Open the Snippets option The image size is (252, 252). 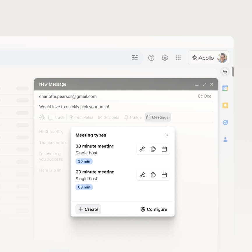point(109,117)
